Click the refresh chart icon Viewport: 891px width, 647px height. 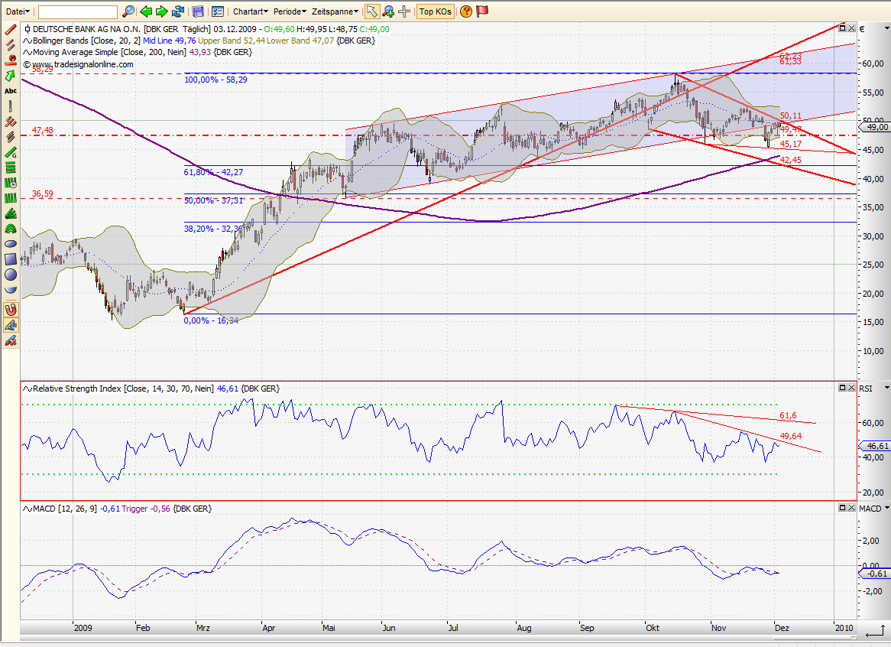(x=178, y=11)
